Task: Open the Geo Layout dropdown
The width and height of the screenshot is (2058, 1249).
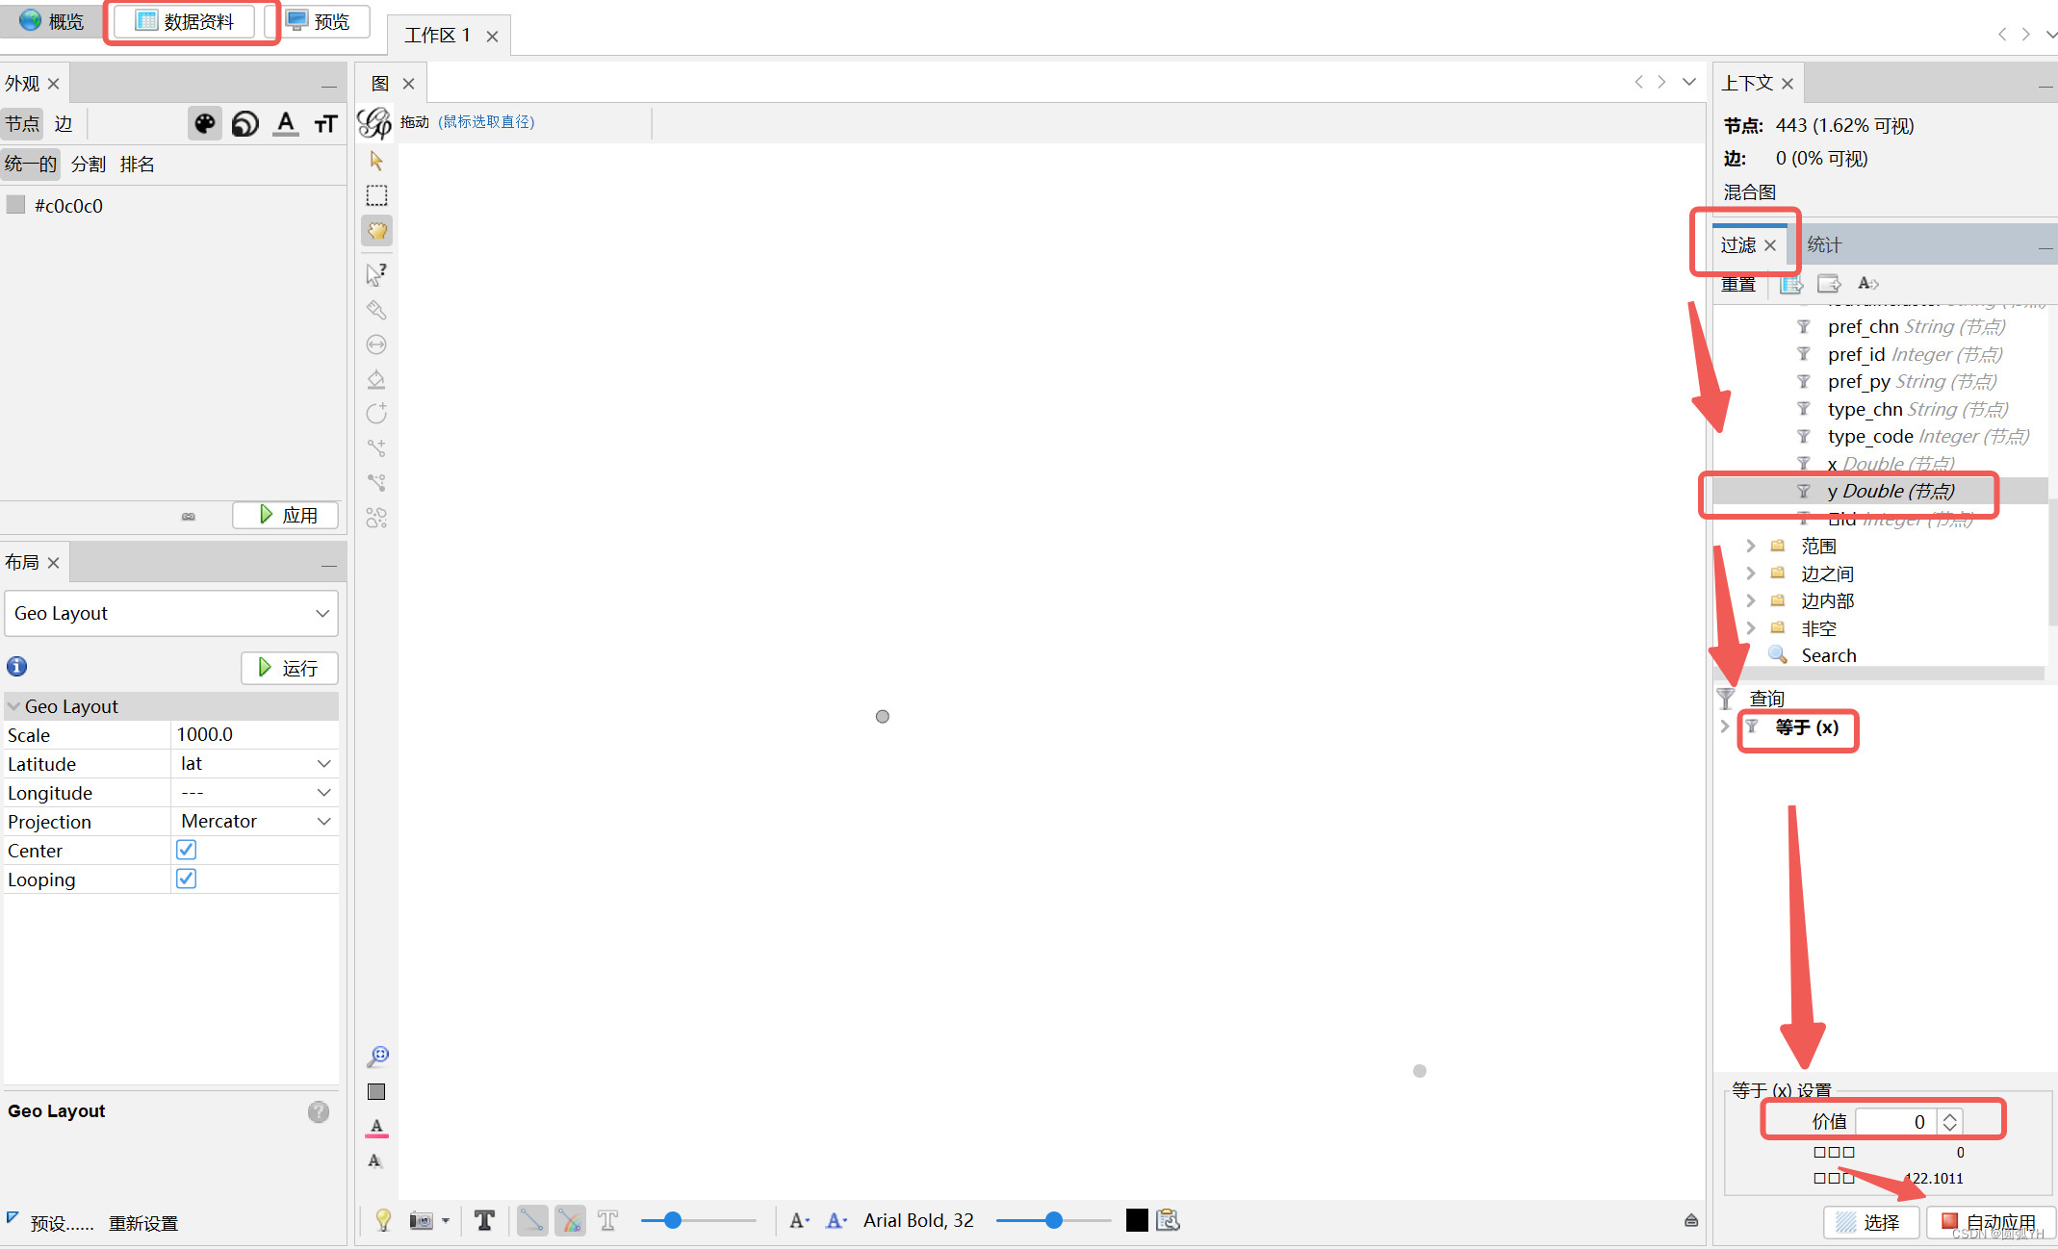Action: (171, 613)
